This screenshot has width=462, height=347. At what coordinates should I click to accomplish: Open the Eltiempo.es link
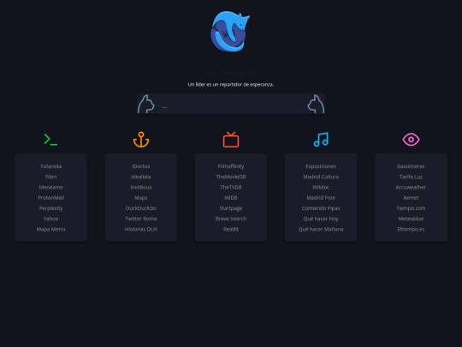pyautogui.click(x=411, y=229)
